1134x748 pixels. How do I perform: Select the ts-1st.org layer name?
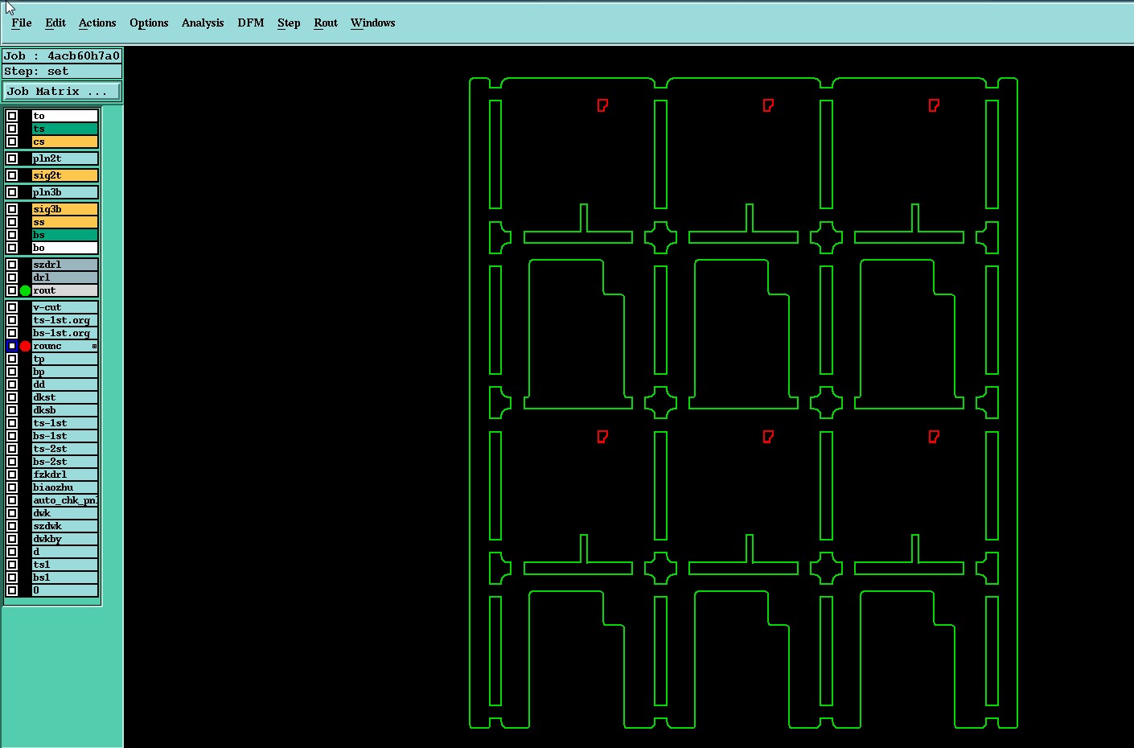tap(64, 320)
